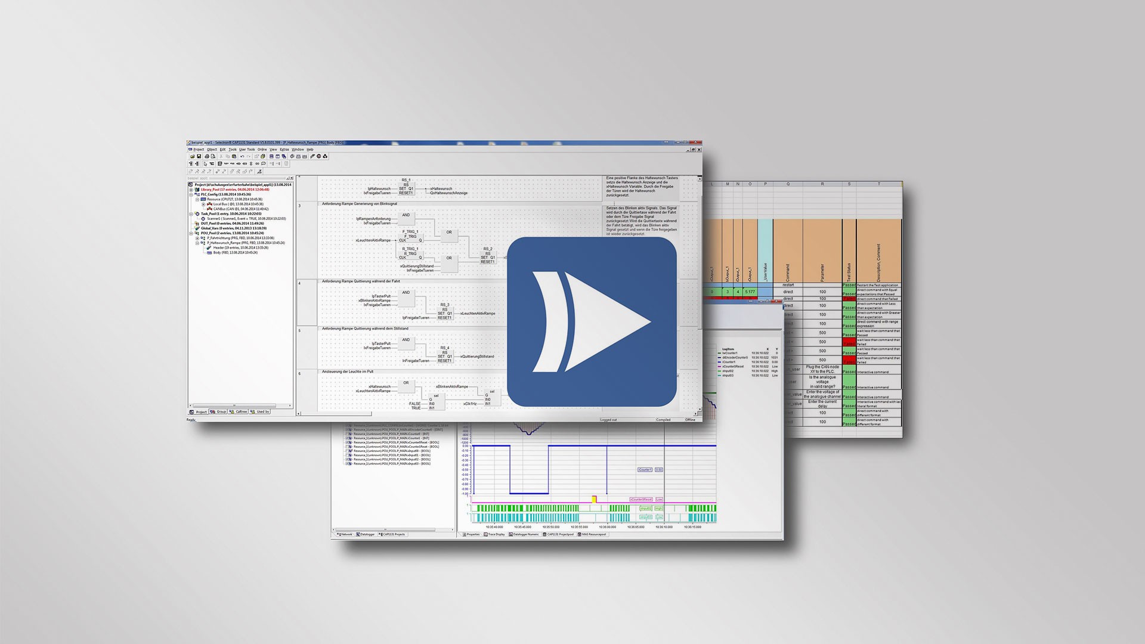Switch to the Calltree tab
Screen dimensions: 1145x644
point(239,411)
